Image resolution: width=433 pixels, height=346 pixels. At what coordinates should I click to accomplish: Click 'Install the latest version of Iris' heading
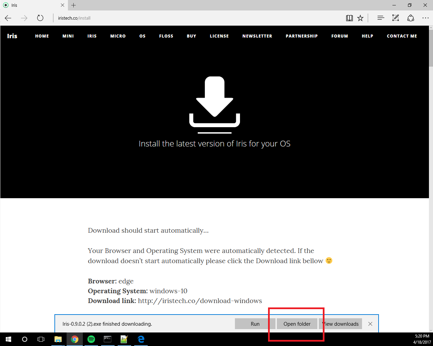(x=215, y=144)
